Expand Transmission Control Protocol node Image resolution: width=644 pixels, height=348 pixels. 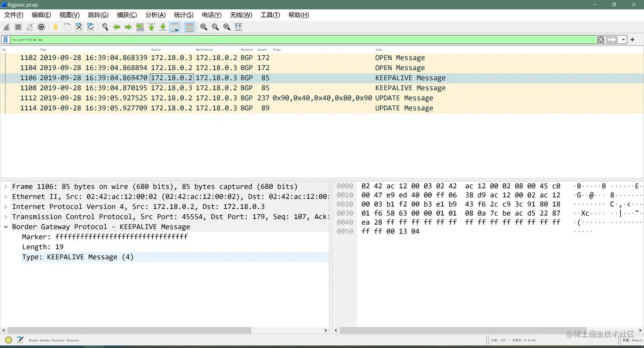point(6,217)
